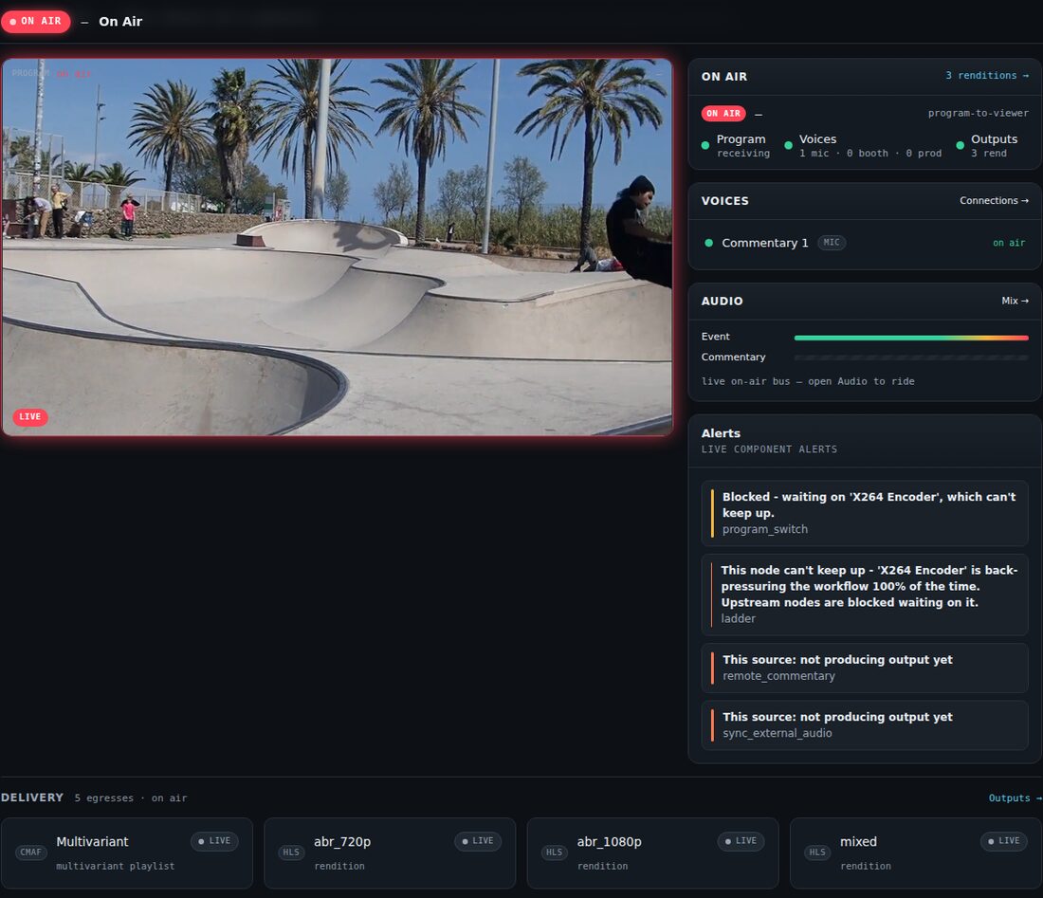Select the mixed rendition card
The width and height of the screenshot is (1043, 898).
click(916, 852)
